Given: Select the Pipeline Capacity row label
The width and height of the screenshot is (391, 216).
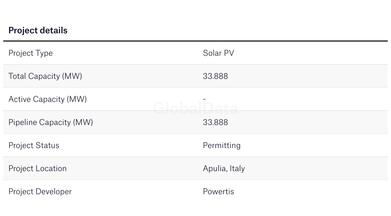Looking at the screenshot, I should 51,122.
